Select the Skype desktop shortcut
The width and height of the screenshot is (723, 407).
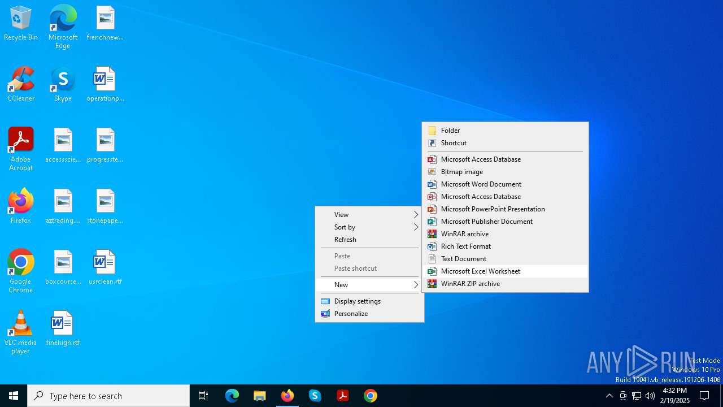pyautogui.click(x=63, y=85)
